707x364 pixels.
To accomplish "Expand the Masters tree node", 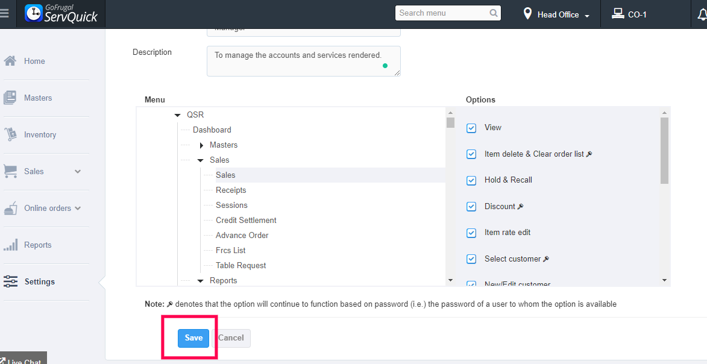I will (x=201, y=145).
